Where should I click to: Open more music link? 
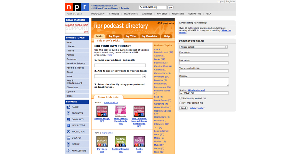[x=111, y=103]
